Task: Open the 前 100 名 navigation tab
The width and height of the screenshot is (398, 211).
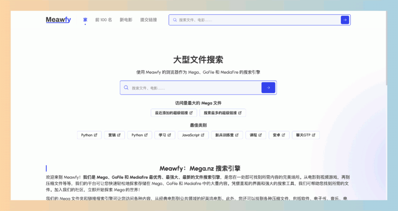Action: [103, 20]
